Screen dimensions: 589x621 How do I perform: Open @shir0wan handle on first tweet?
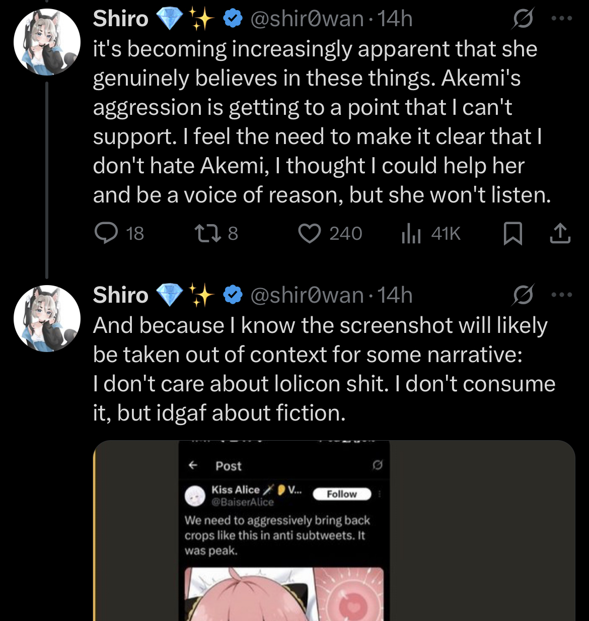(307, 19)
